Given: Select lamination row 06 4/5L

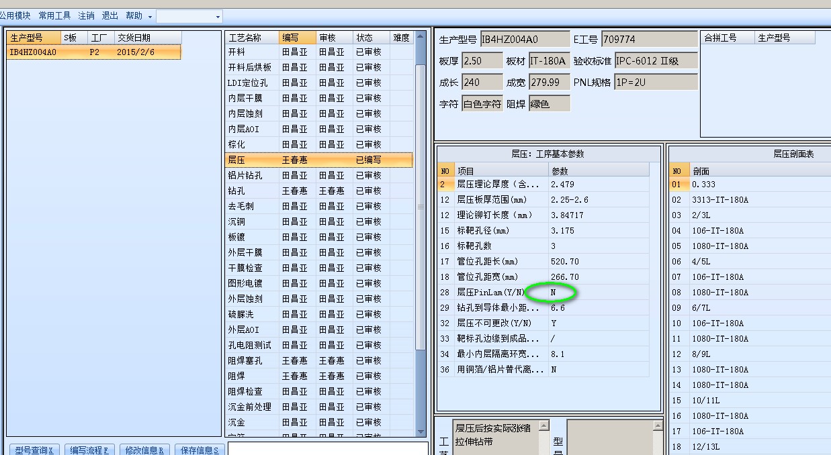Looking at the screenshot, I should (x=750, y=261).
